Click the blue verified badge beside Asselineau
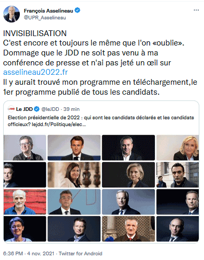 77,10
